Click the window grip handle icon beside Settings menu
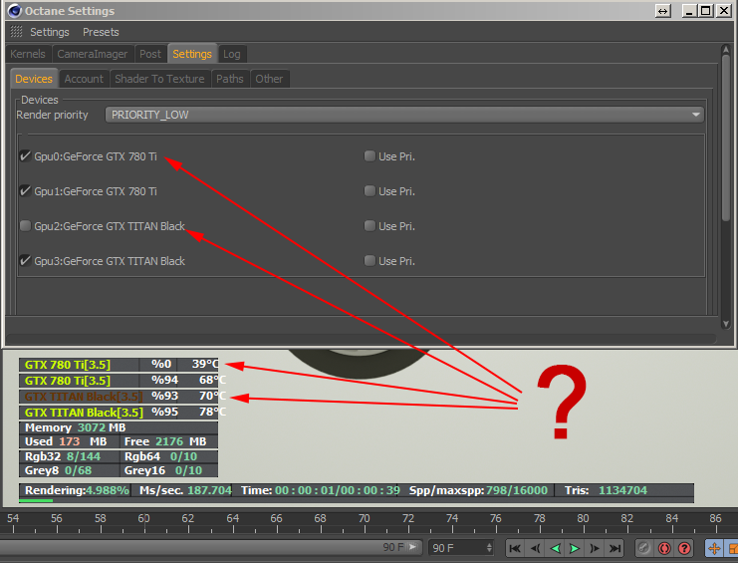The image size is (738, 563). coord(17,32)
